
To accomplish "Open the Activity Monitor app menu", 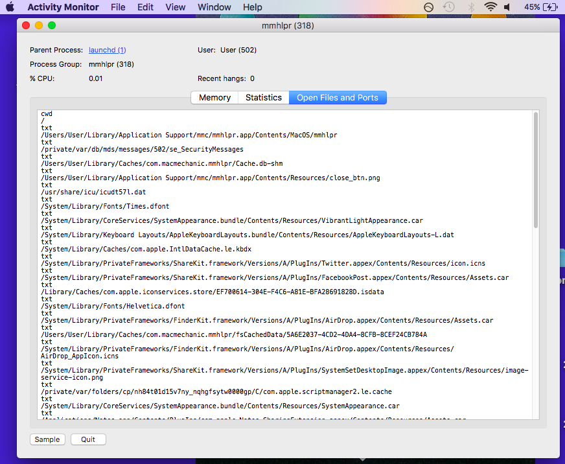I will tap(63, 7).
